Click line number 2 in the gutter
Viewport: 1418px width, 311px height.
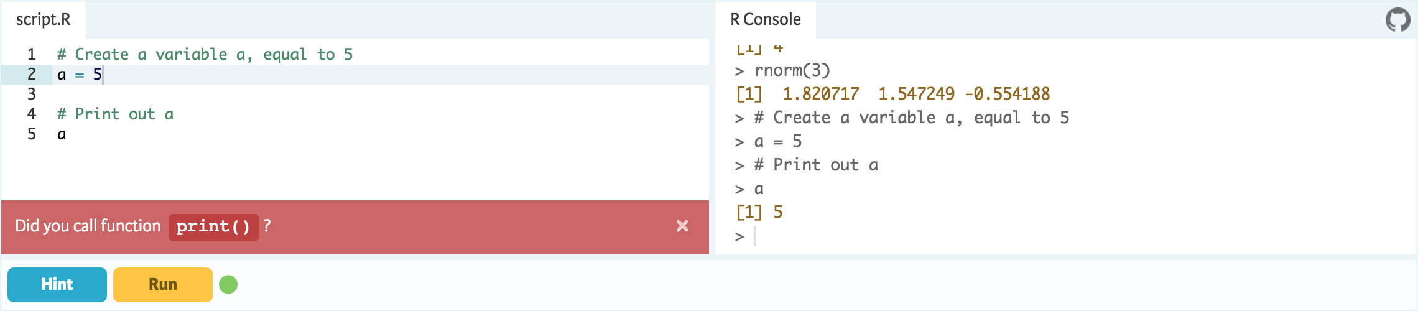[x=31, y=75]
